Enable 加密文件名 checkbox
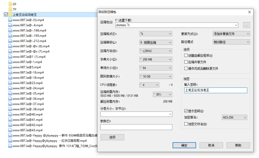Screen dimensions: 259x158 [186, 124]
